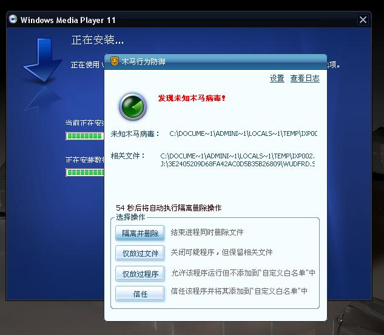Viewport: 384px width, 335px height.
Task: Click the 选择操作 group label
Action: [130, 217]
